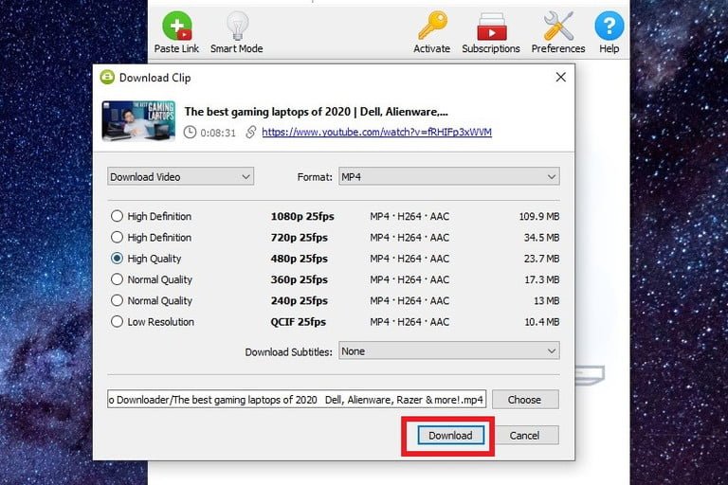728x485 pixels.
Task: Click codec info on the QCIF row
Action: 409,322
